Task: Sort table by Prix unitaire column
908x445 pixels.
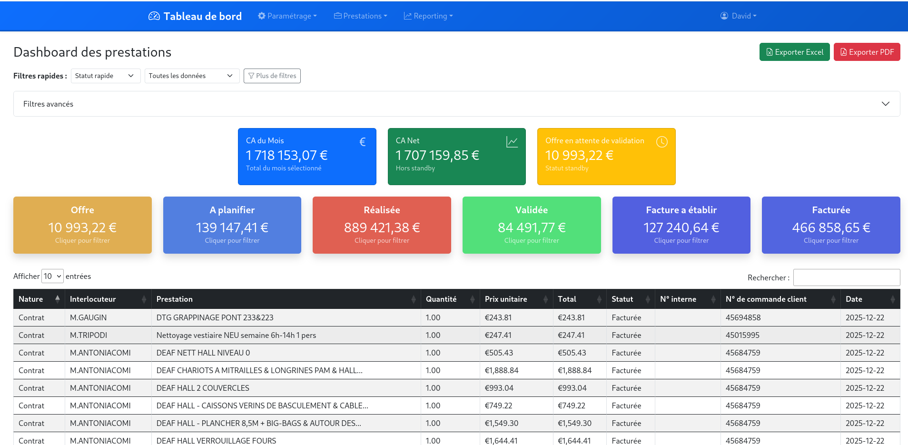Action: click(516, 299)
